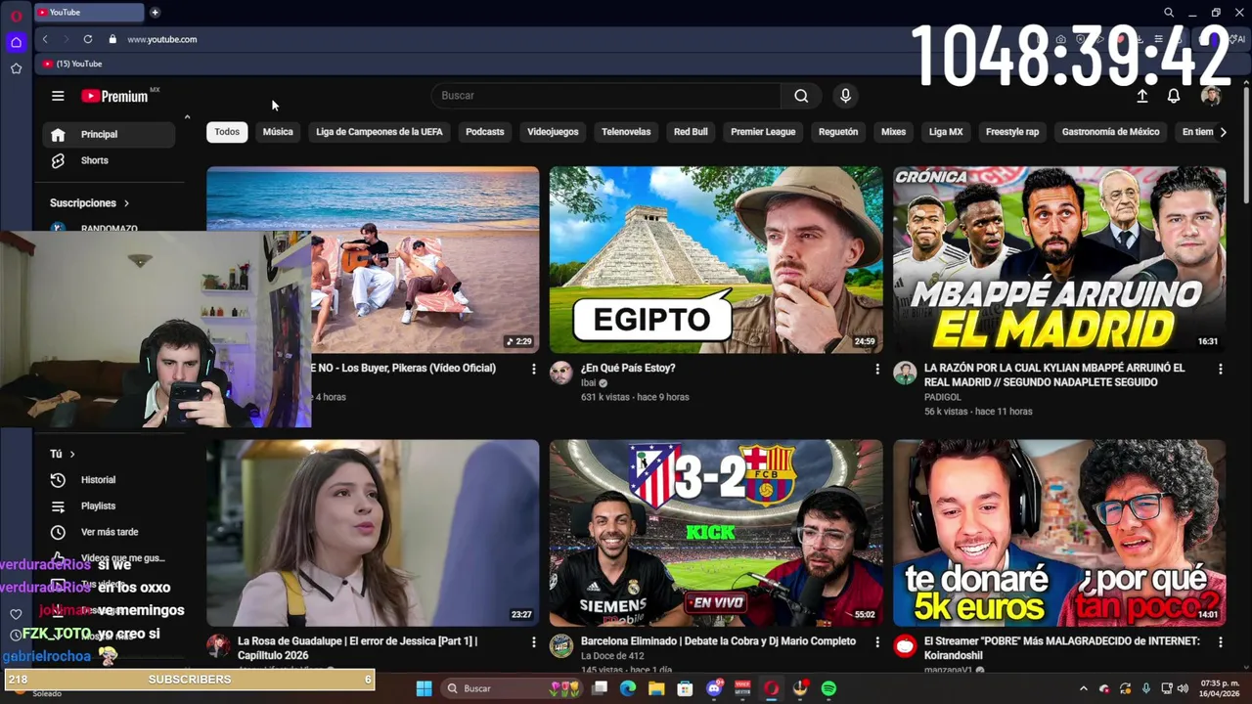The height and width of the screenshot is (704, 1252).
Task: Select the Liga de Campeones de la UEFA chip
Action: [x=380, y=132]
